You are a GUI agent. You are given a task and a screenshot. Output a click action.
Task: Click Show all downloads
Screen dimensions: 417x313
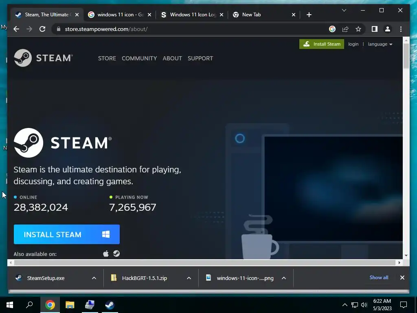pos(379,277)
